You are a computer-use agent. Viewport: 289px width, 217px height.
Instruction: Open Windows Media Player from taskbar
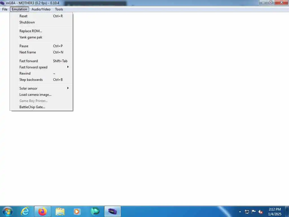pyautogui.click(x=77, y=211)
